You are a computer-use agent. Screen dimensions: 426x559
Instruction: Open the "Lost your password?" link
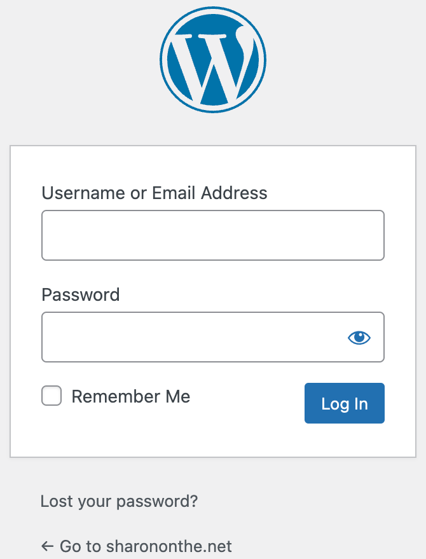point(119,501)
